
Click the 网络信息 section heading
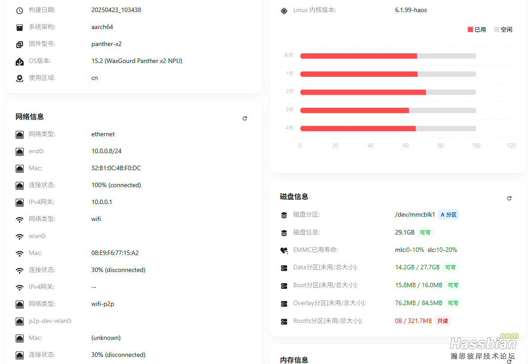[29, 117]
